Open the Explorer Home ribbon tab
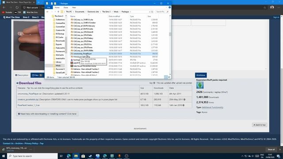 [57, 8]
